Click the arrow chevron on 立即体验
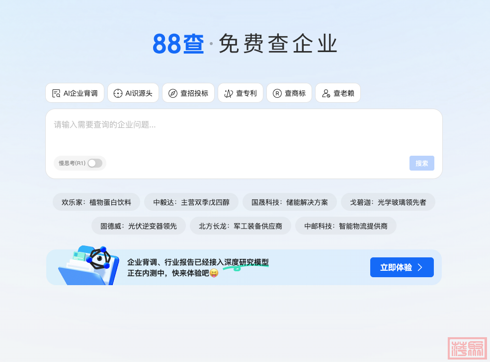The width and height of the screenshot is (490, 362). [x=420, y=267]
